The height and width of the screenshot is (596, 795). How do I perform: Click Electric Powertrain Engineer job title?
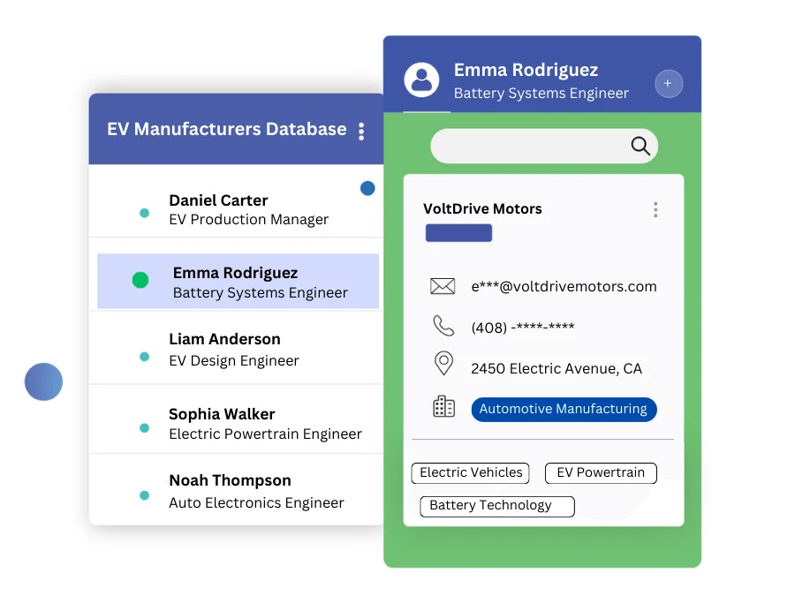(x=266, y=434)
